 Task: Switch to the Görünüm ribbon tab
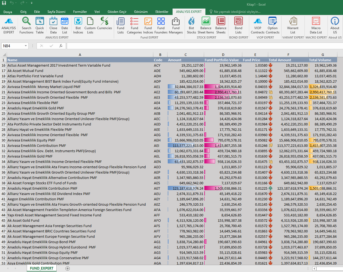141,12
